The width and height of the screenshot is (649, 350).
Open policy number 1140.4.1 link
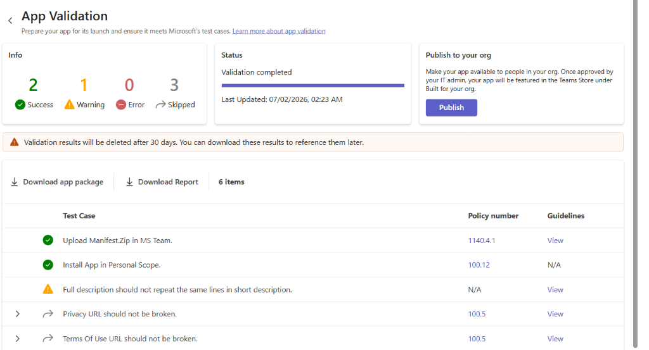point(482,241)
